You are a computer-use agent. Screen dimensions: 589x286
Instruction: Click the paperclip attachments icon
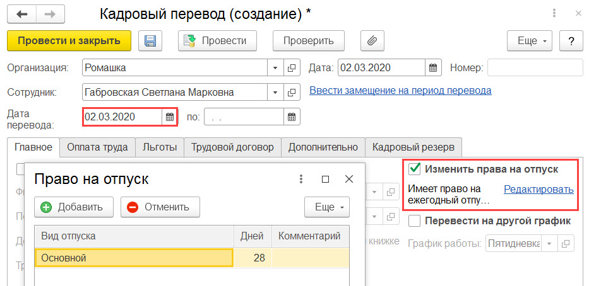(x=372, y=40)
